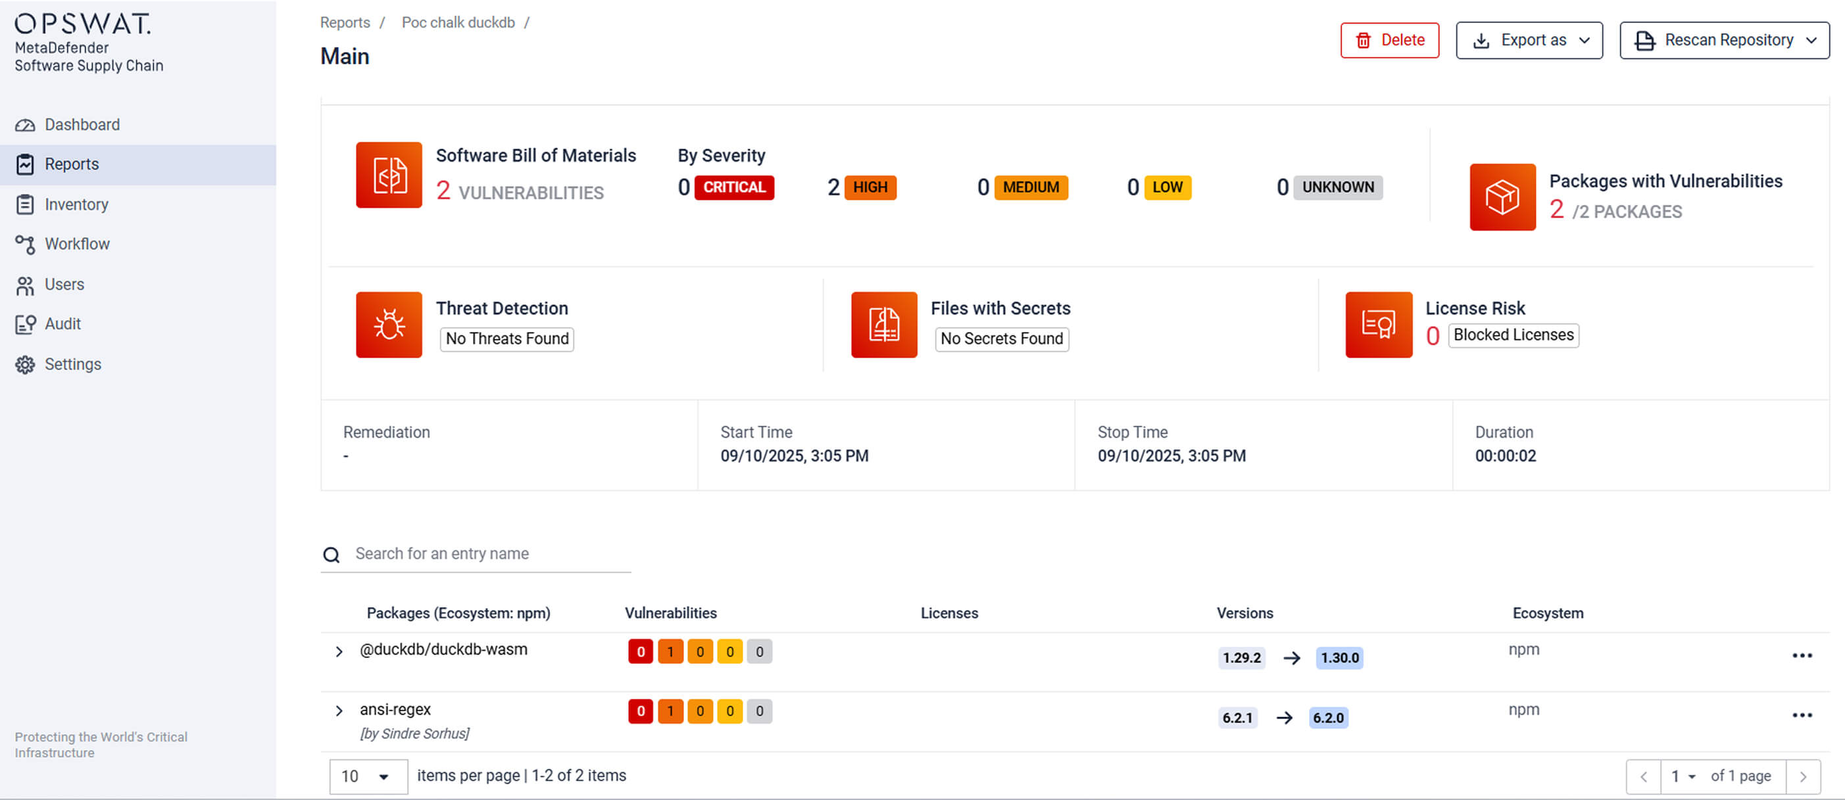Select the Users sidebar icon
Screen dimensions: 1845x800
(25, 284)
